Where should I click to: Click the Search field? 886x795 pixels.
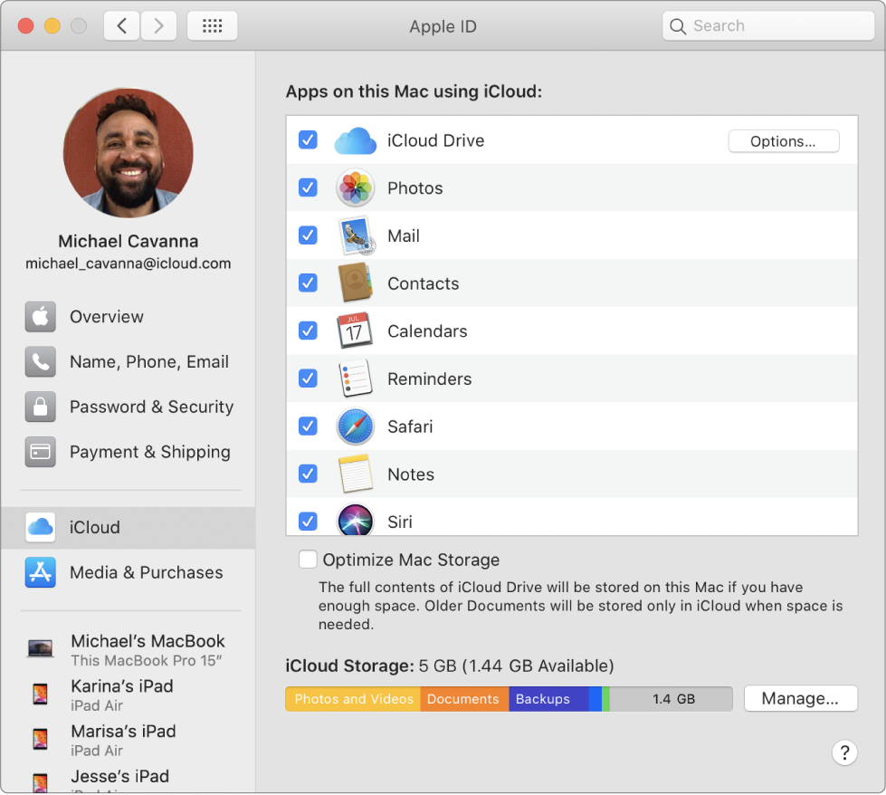(769, 26)
